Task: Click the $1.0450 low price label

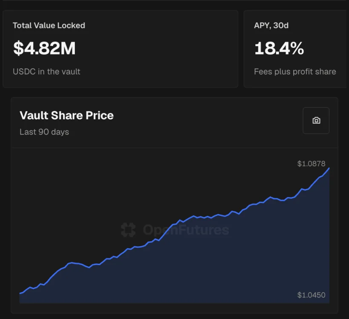Action: (311, 295)
